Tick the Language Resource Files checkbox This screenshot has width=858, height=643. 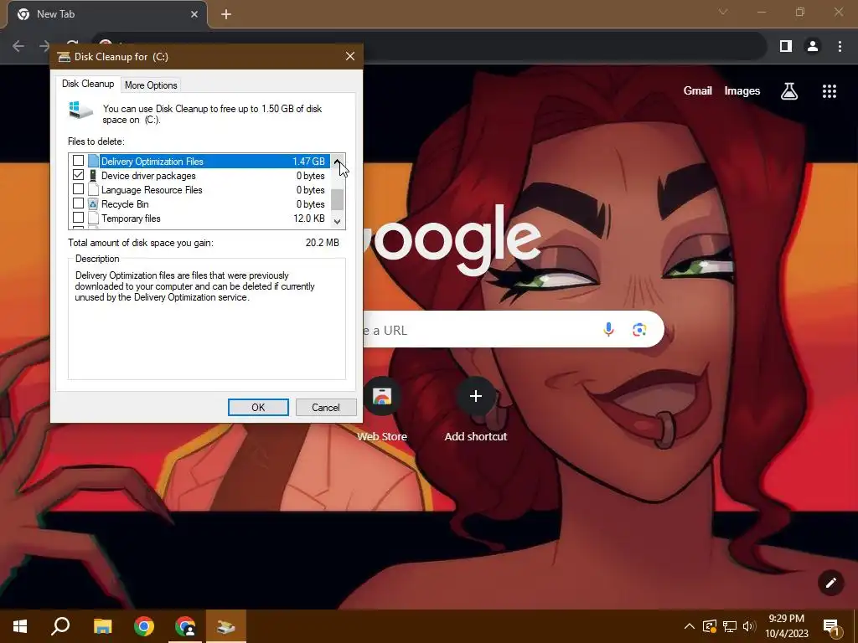pyautogui.click(x=78, y=189)
